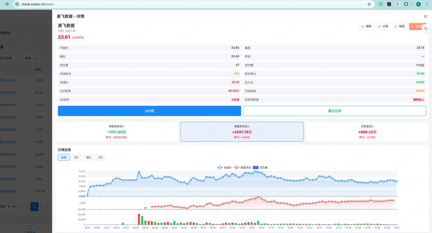Viewport: 432px width, 233px height.
Task: Open stock (002565) row link
Action: click(8, 93)
